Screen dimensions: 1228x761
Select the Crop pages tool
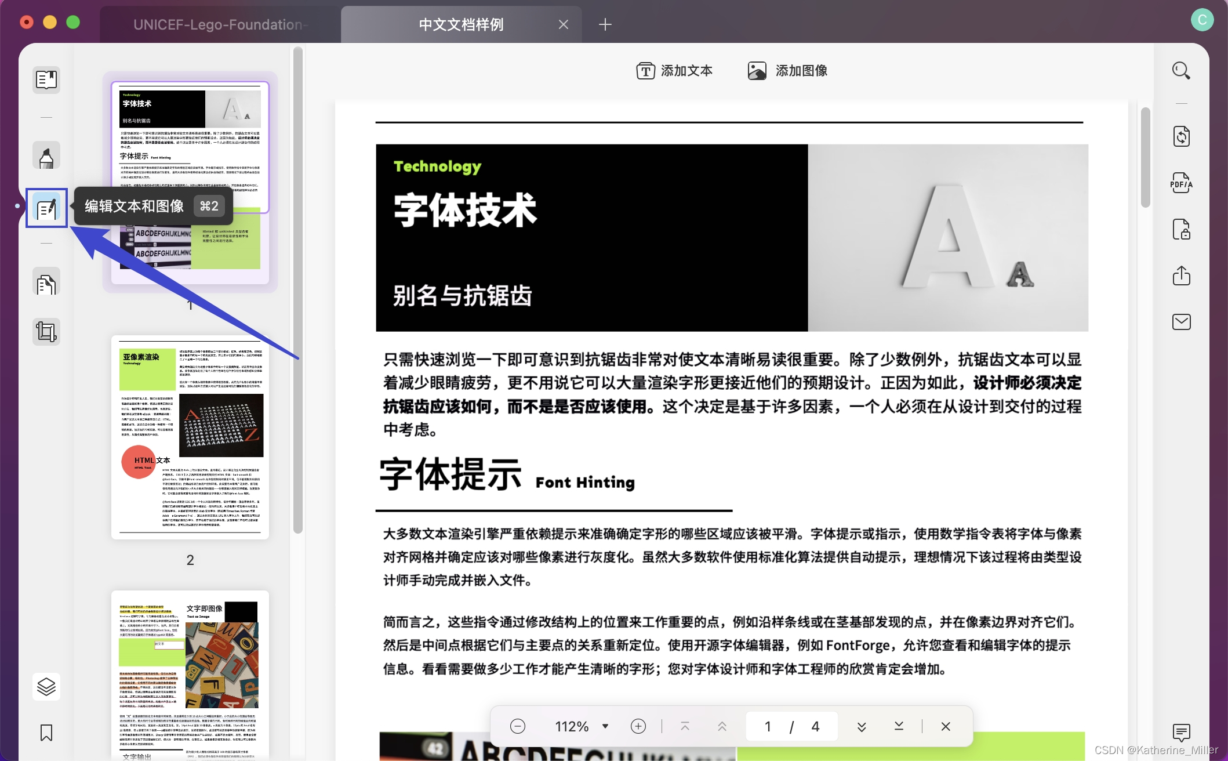tap(46, 332)
